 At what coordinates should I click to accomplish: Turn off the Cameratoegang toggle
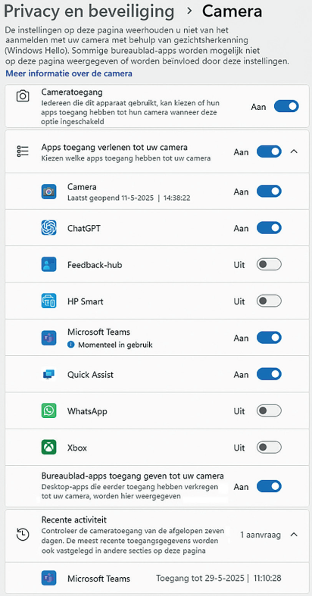coord(286,107)
